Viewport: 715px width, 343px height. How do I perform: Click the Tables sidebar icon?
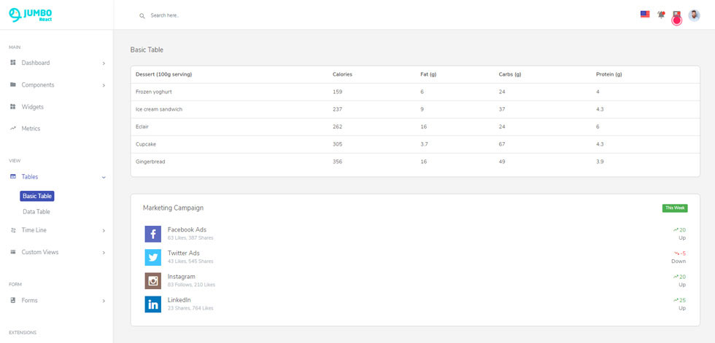pos(13,176)
